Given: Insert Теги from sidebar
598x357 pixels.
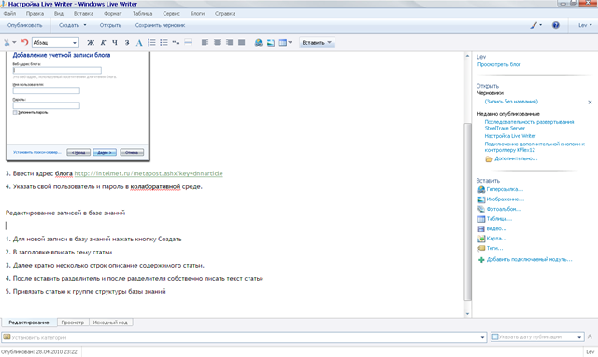Looking at the screenshot, I should (490, 248).
